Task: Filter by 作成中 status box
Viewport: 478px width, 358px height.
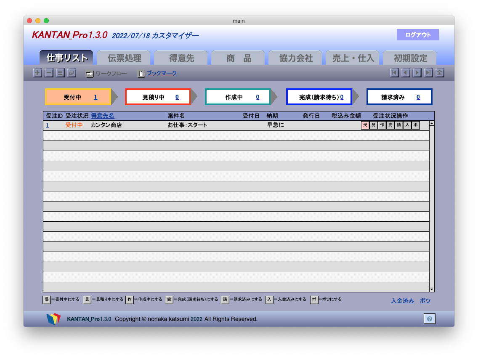Action: tap(238, 97)
